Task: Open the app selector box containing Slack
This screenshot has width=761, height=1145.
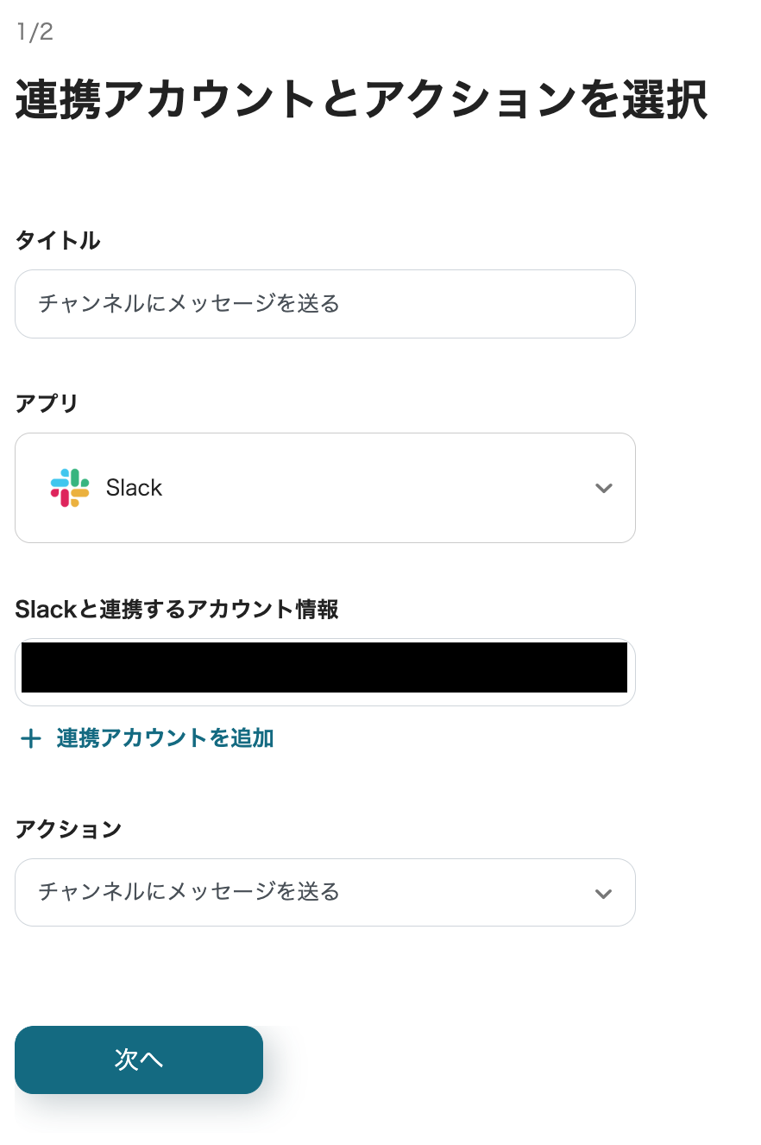Action: point(324,488)
